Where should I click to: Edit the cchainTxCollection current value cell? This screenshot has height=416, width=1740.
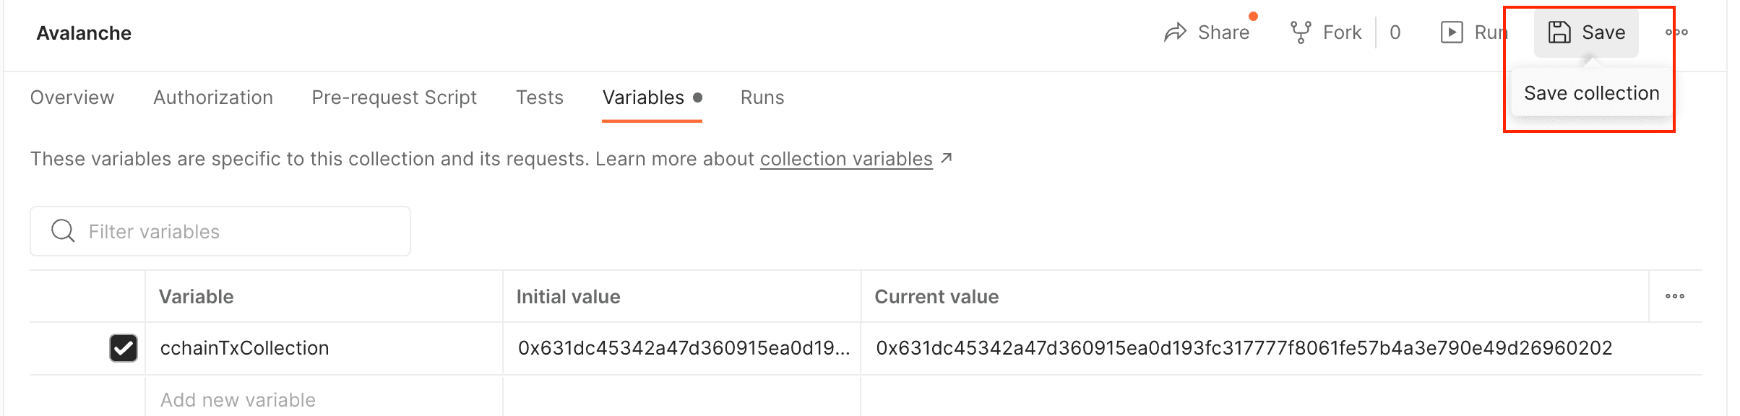(x=1243, y=348)
